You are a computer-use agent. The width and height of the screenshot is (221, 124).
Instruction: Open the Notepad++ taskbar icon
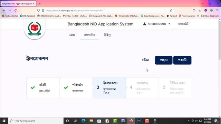click(107, 121)
